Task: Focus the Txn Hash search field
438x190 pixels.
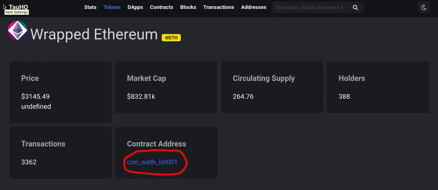Action: click(x=310, y=8)
